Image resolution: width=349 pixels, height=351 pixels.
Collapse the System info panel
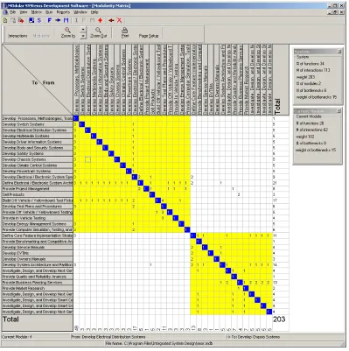coord(339,52)
